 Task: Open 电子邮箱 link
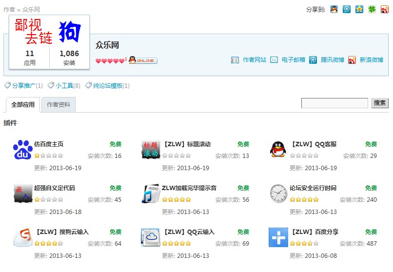tap(294, 60)
